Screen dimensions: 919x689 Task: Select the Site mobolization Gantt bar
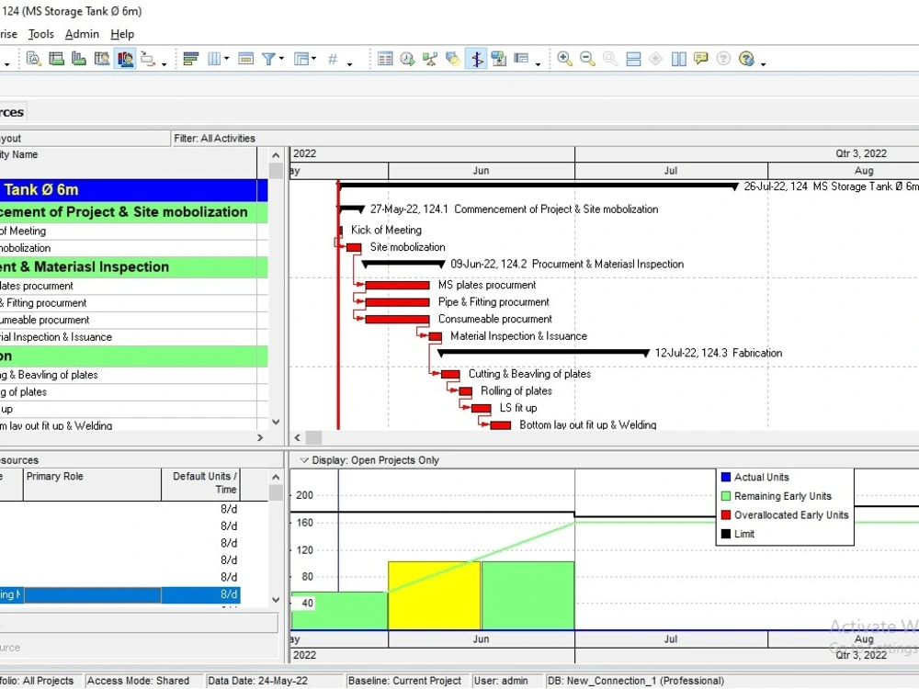[x=354, y=247]
